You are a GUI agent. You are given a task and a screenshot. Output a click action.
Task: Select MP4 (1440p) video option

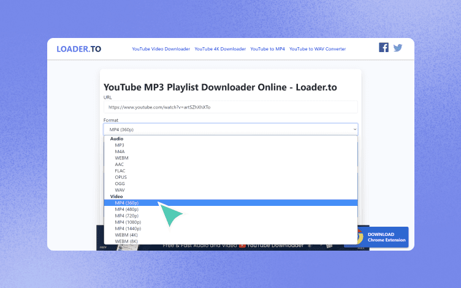pos(230,229)
